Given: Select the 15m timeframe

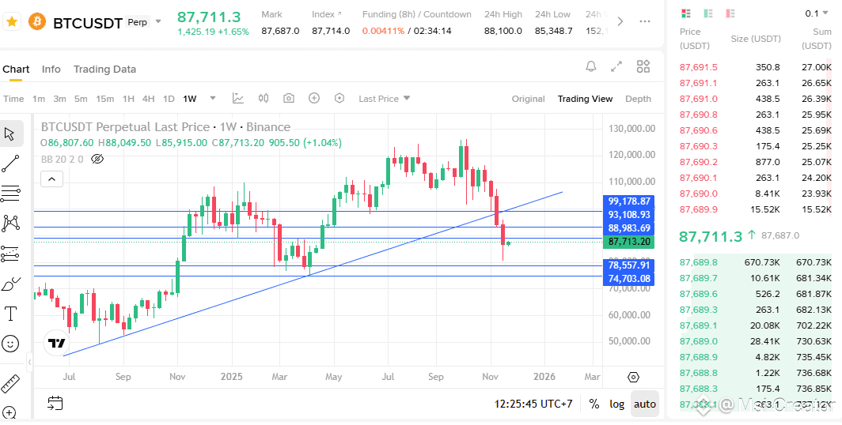Looking at the screenshot, I should (x=104, y=99).
